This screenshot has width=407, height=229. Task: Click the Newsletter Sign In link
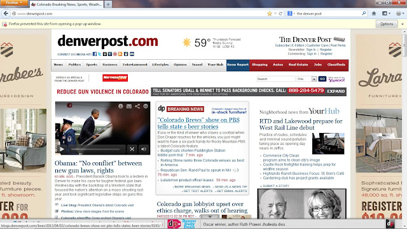[311, 50]
